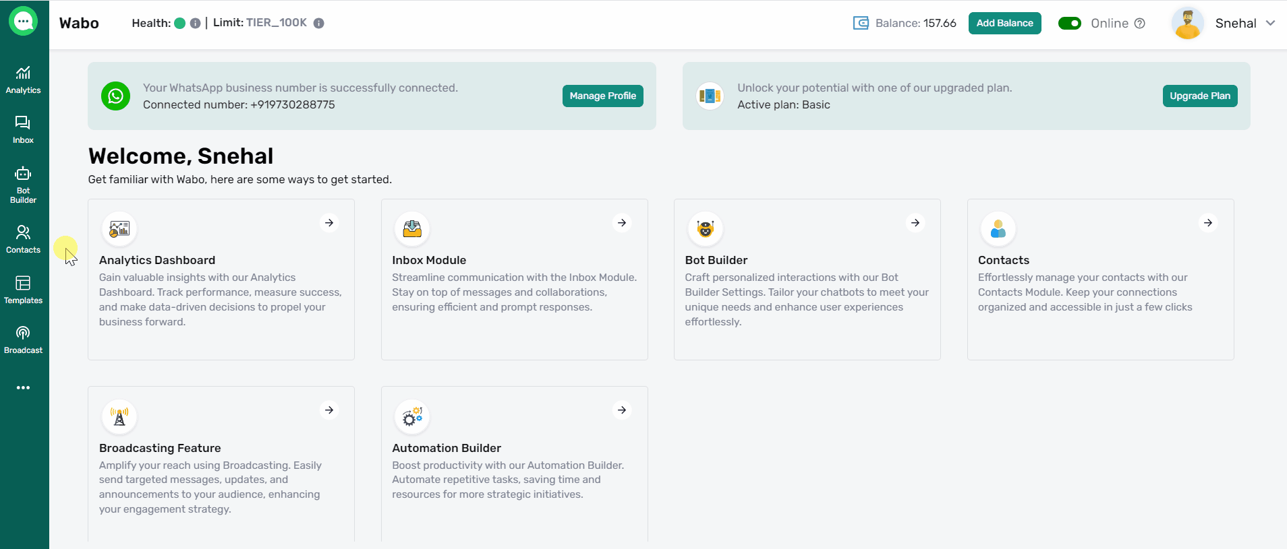The width and height of the screenshot is (1287, 549).
Task: Click the Wabo chat logo icon
Action: [x=24, y=22]
